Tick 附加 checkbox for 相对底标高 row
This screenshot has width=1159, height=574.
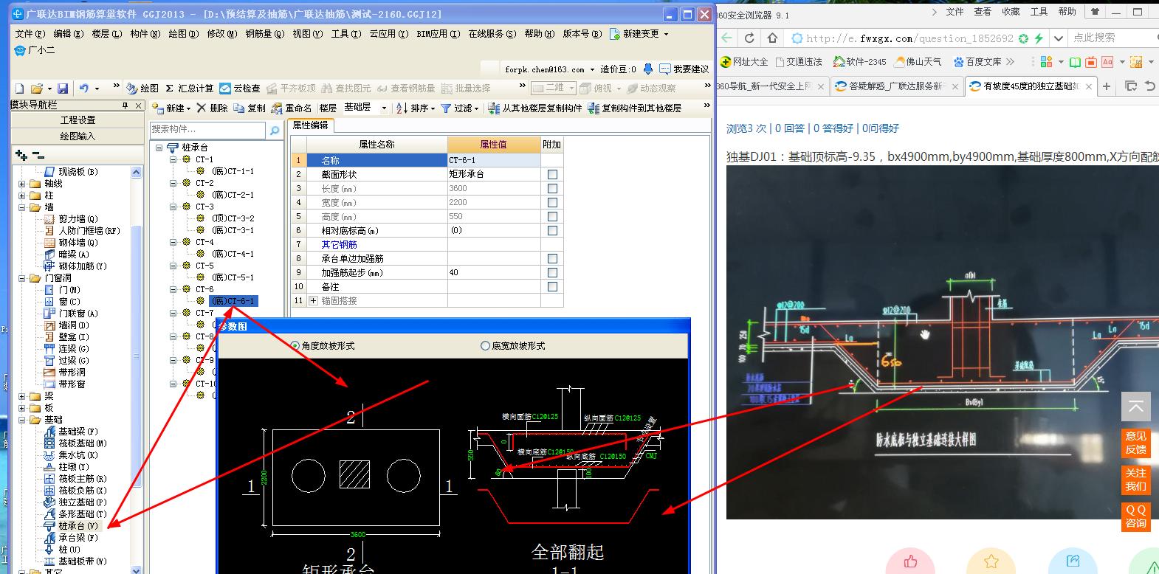point(552,231)
